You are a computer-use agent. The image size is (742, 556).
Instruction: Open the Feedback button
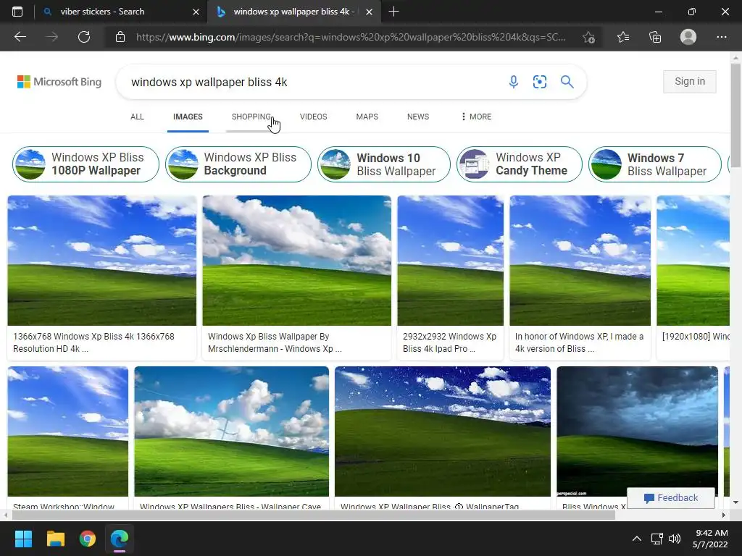(x=670, y=498)
